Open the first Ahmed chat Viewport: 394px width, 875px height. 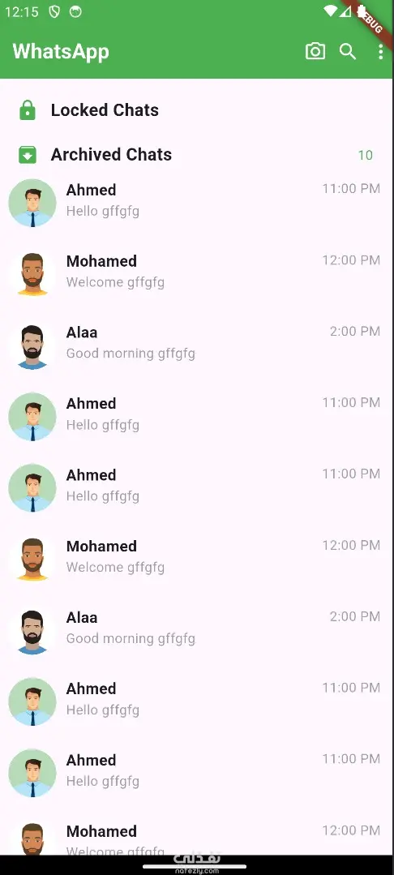point(196,203)
